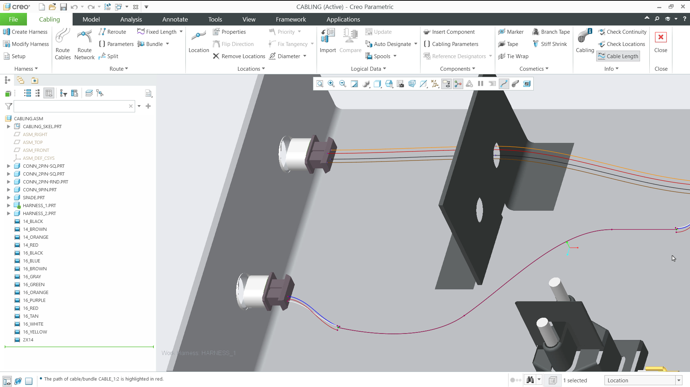Click the Create Harness icon
690x387 pixels.
6,32
